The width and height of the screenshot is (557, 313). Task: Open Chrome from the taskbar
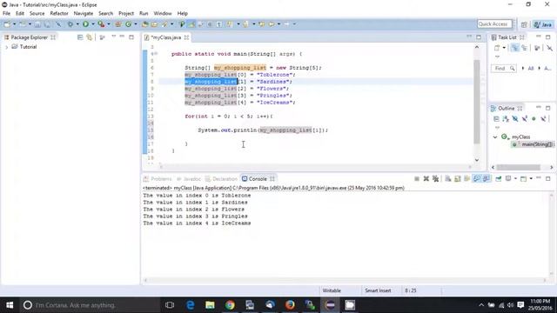(230, 305)
